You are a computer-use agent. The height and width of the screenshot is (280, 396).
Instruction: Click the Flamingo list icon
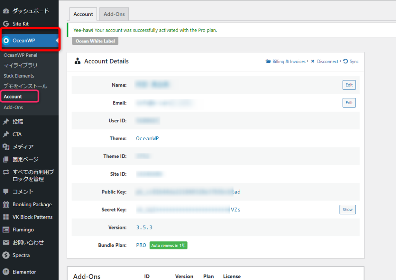(6, 229)
